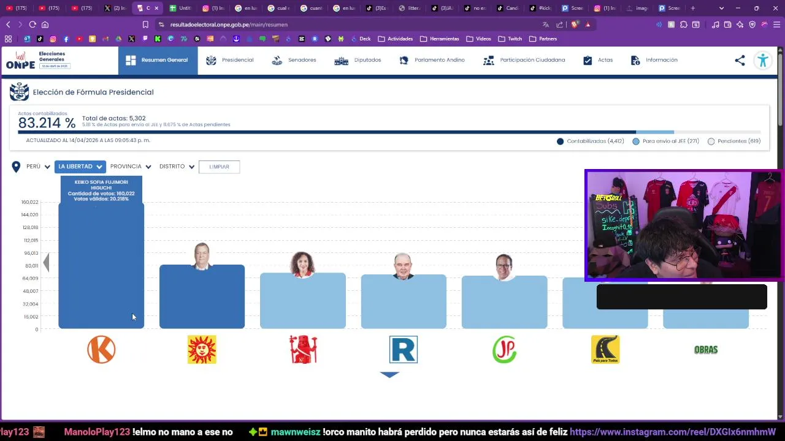Expand chart with the downward blue triangle

pos(389,375)
